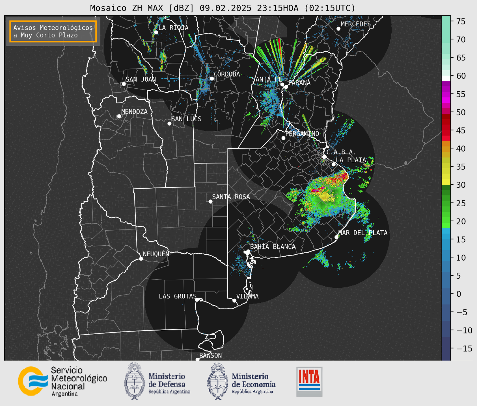Viewport: 477px width, 406px height.
Task: Click the yellow 35 dBZ color band
Action: pos(446,167)
